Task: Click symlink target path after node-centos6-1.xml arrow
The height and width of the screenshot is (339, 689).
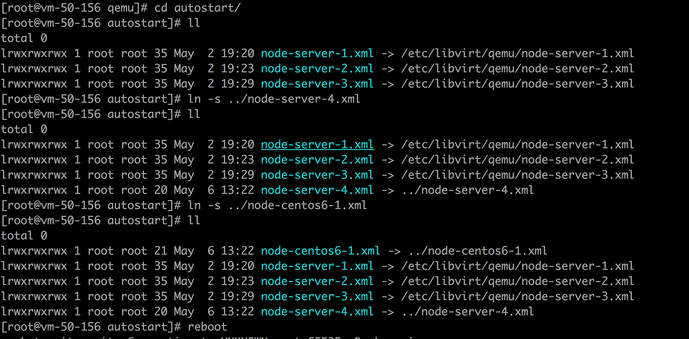Action: click(478, 251)
